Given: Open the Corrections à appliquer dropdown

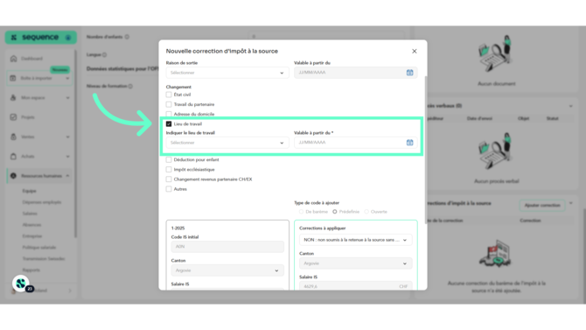Looking at the screenshot, I should [355, 240].
